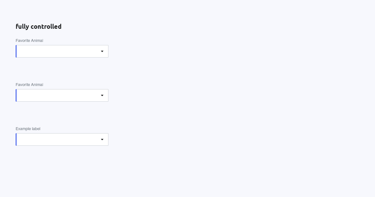Click the fully controlled heading
Image resolution: width=375 pixels, height=197 pixels.
pyautogui.click(x=38, y=27)
